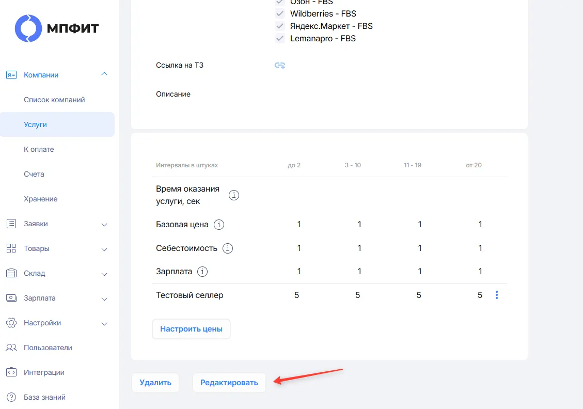This screenshot has height=409, width=583.
Task: Show info icon beside Базовая цена
Action: [x=219, y=225]
